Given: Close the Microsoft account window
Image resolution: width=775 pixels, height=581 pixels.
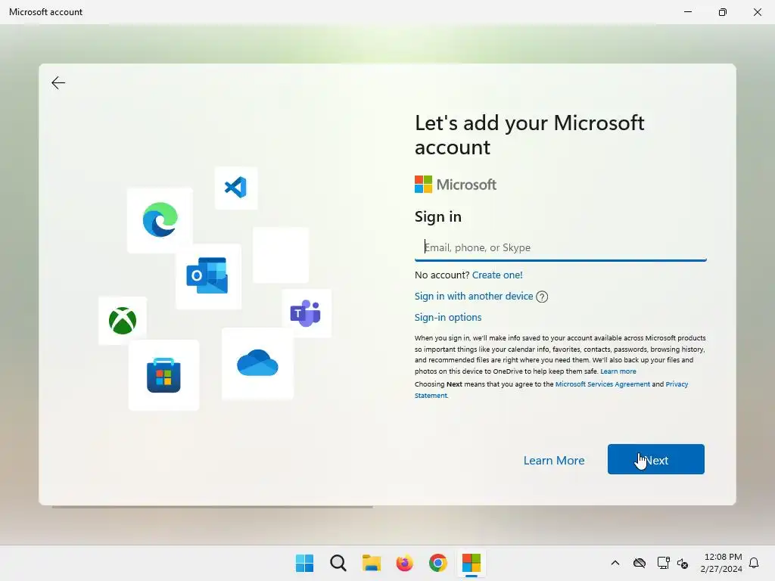Looking at the screenshot, I should [757, 12].
